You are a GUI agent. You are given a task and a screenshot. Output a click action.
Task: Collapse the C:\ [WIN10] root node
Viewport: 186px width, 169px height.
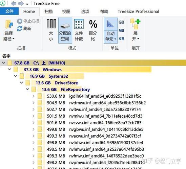click(x=4, y=63)
